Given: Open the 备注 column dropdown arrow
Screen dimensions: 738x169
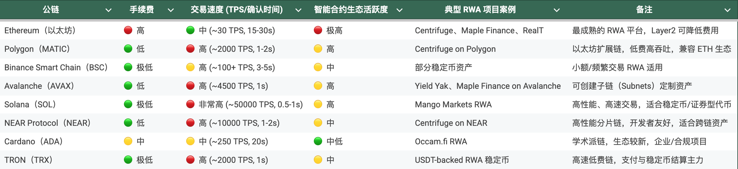Looking at the screenshot, I should (728, 10).
